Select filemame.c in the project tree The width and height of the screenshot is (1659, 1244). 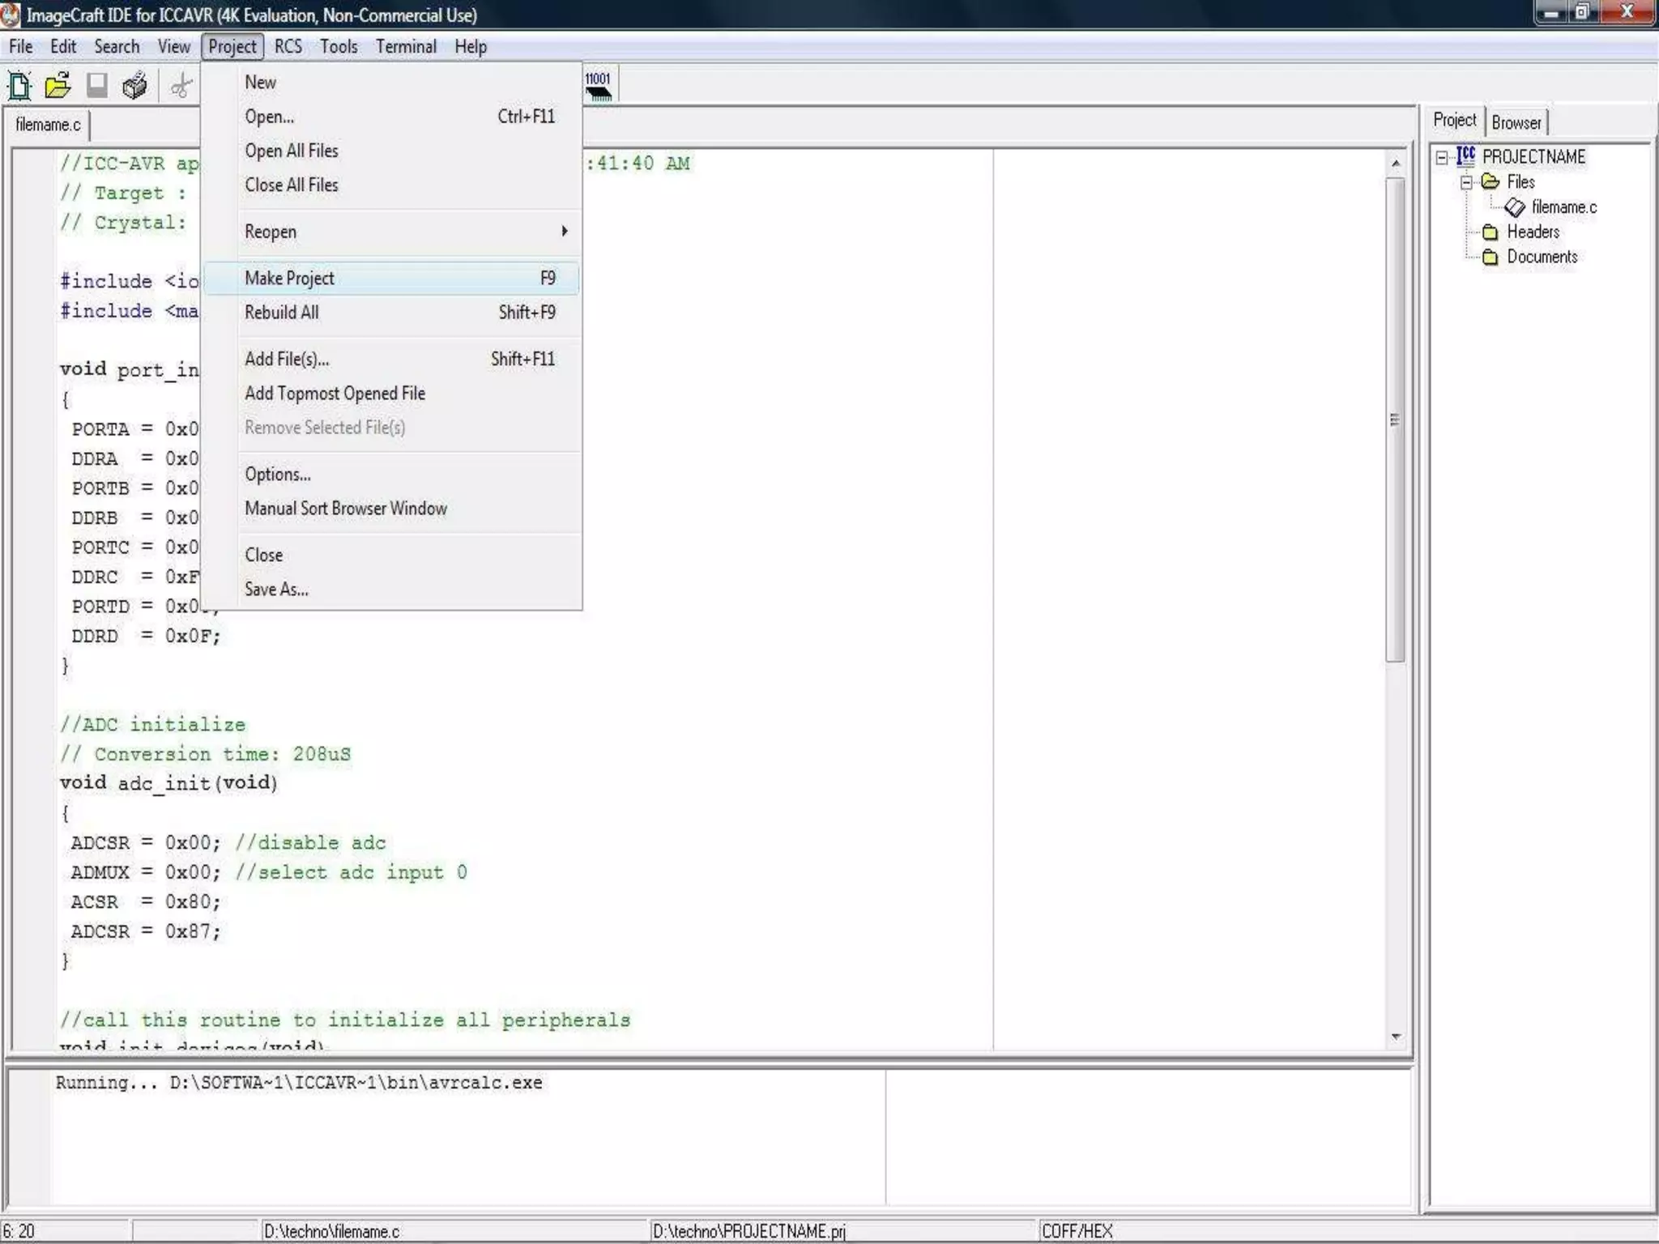(x=1564, y=207)
